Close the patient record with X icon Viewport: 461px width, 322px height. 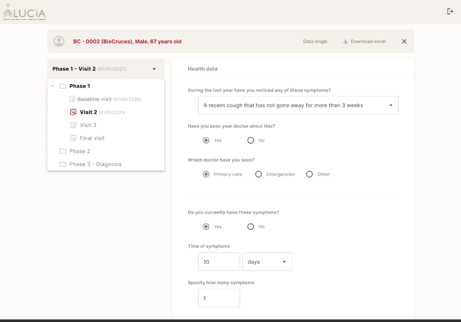(x=404, y=41)
